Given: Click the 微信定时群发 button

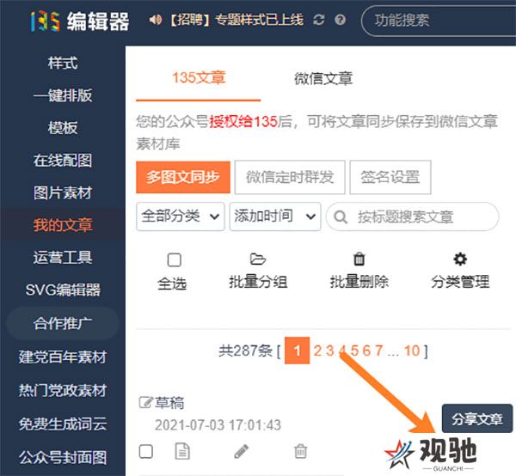Looking at the screenshot, I should pos(290,177).
